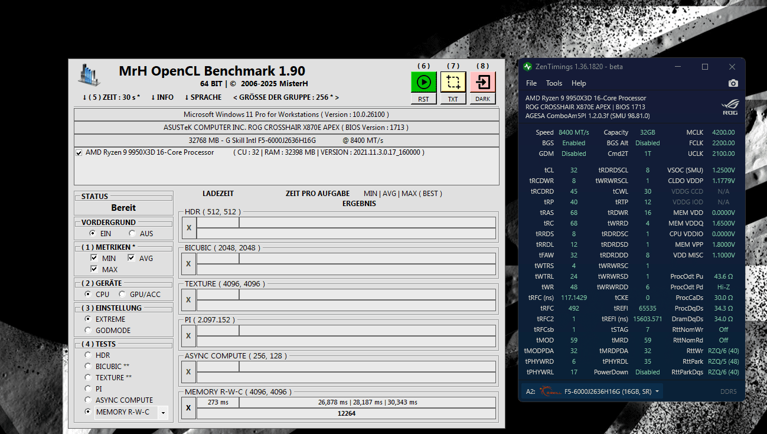Screen dimensions: 767x434
Task: Select the BICUBIC test radio button
Action: tap(89, 366)
